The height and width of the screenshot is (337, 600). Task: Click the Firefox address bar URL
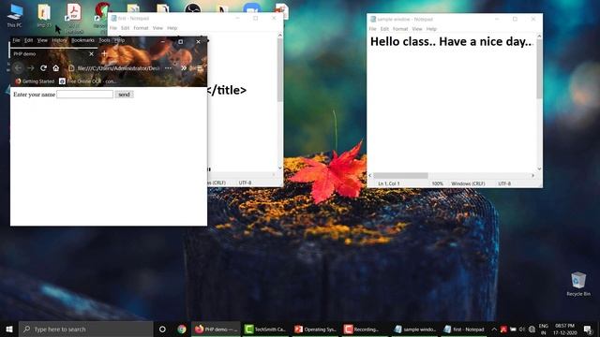coord(118,68)
